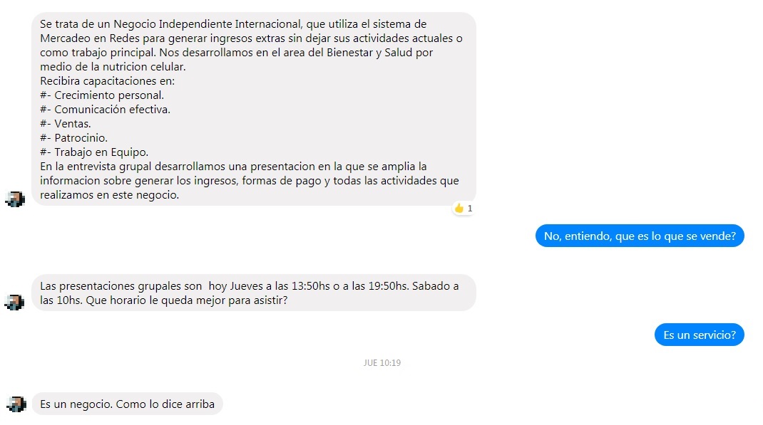Click the reaction count "1" badge
The height and width of the screenshot is (425, 763).
[x=470, y=209]
